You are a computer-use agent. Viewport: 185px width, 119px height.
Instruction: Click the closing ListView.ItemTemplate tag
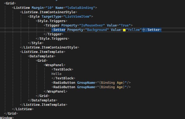pyautogui.click(x=44, y=105)
